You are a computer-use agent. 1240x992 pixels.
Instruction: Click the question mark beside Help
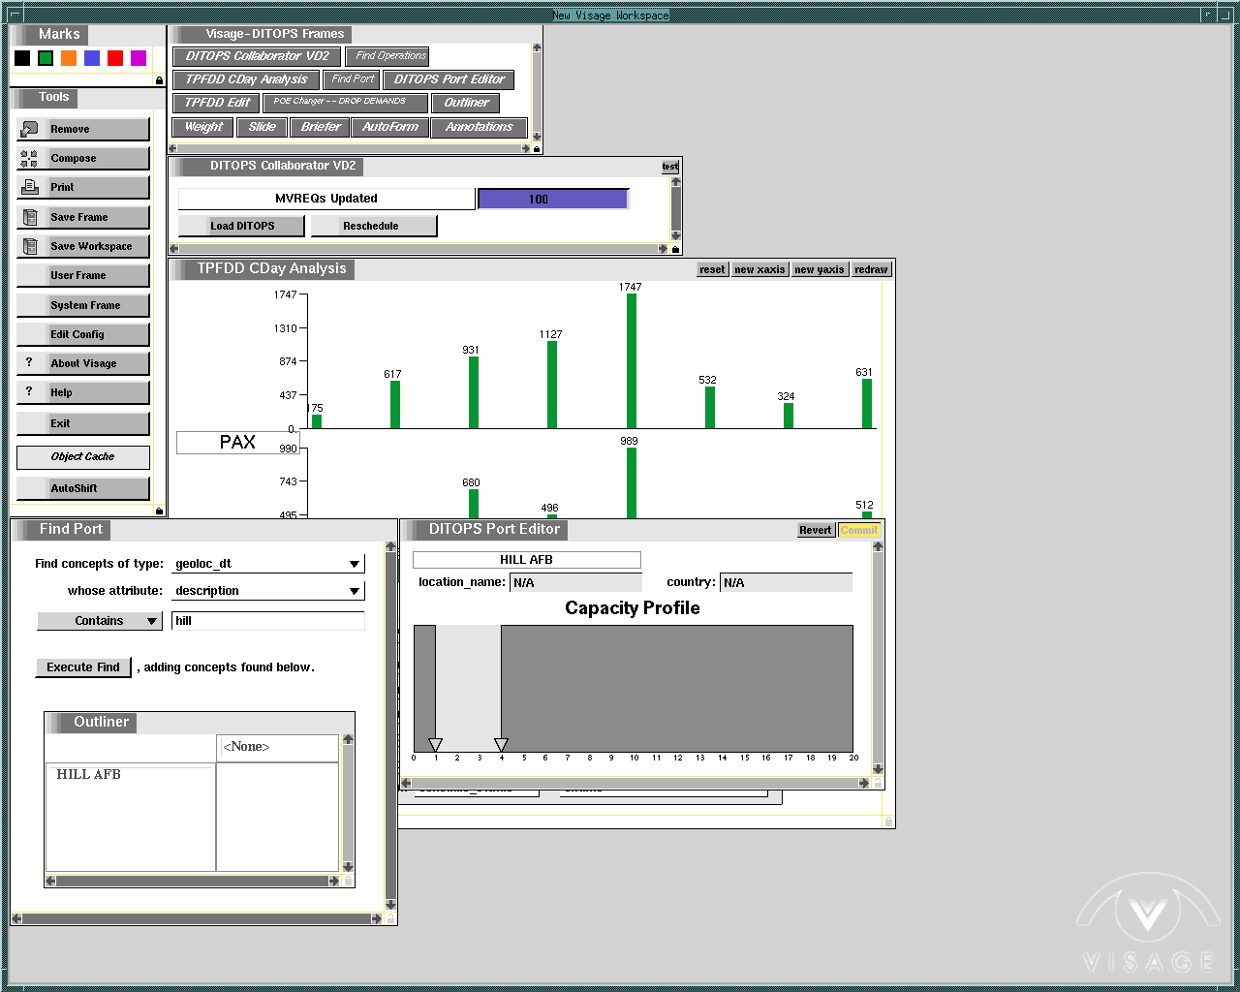click(x=29, y=391)
